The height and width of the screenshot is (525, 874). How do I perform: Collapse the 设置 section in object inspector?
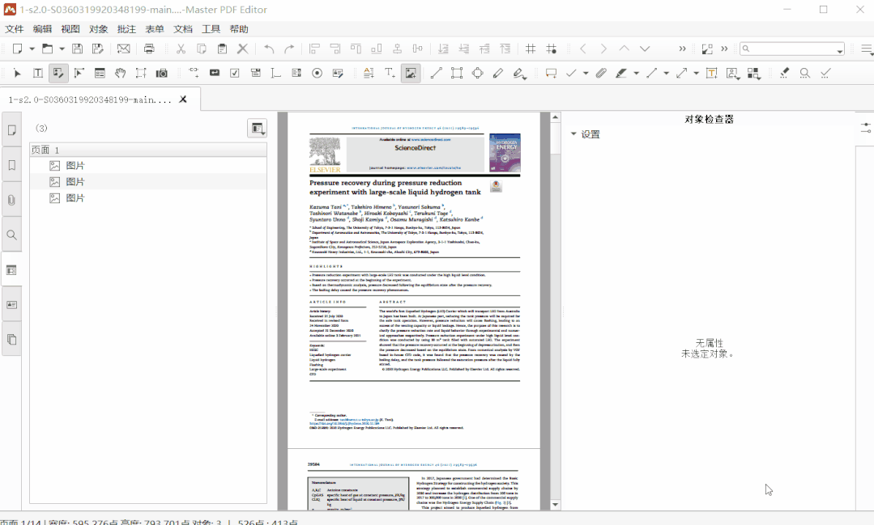[573, 134]
